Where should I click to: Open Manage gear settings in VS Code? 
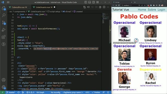(4, 87)
